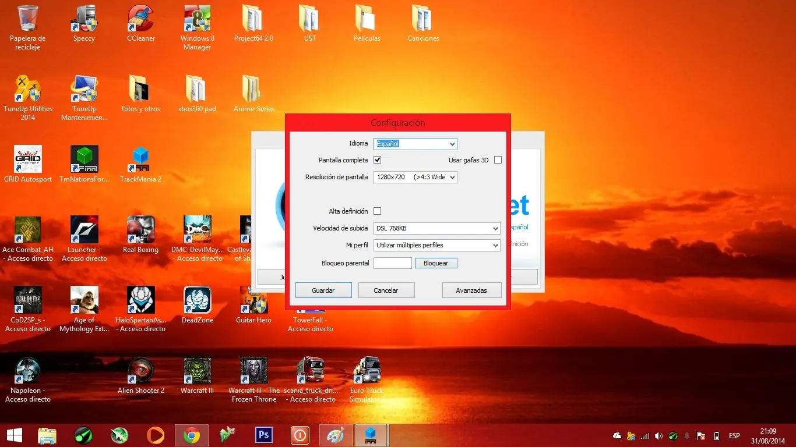This screenshot has height=447, width=796.
Task: Click the ESP language indicator
Action: click(734, 436)
